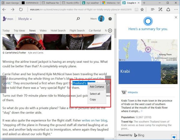Viewport: 180px width, 140px height.
Task: Open News navigation item
Action: click(32, 31)
